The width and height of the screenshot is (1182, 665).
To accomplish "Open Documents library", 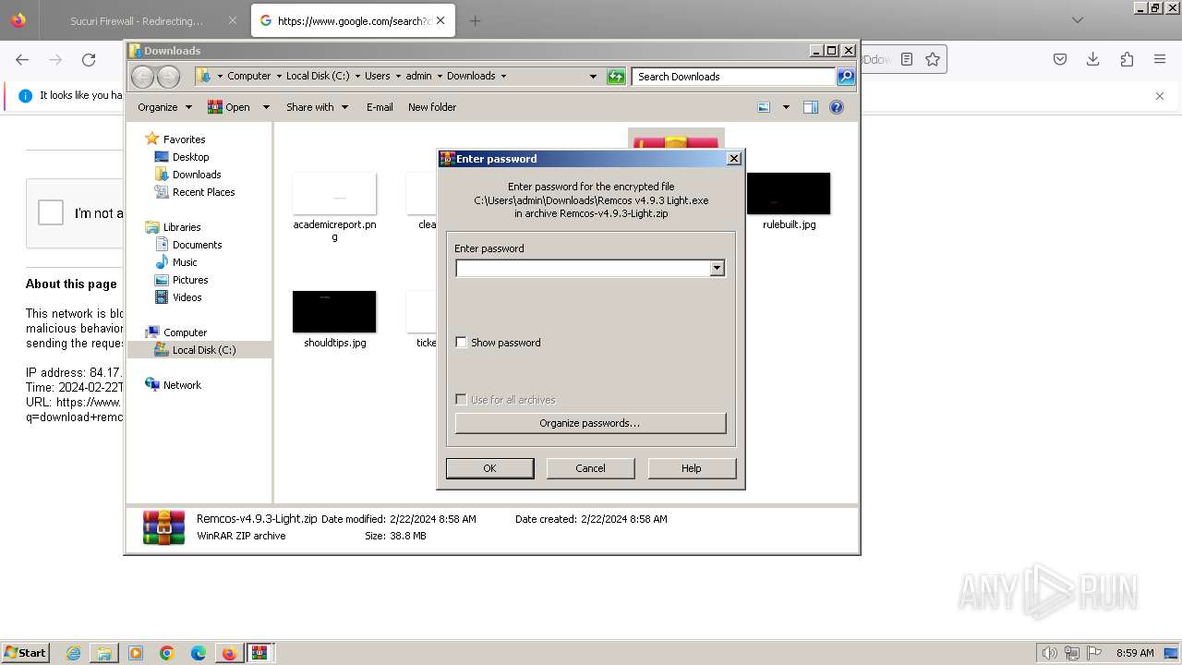I will (198, 245).
